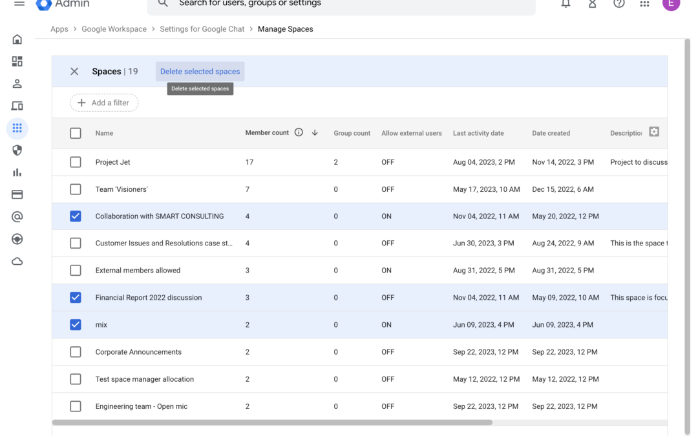Click the column settings gear icon

coord(653,132)
